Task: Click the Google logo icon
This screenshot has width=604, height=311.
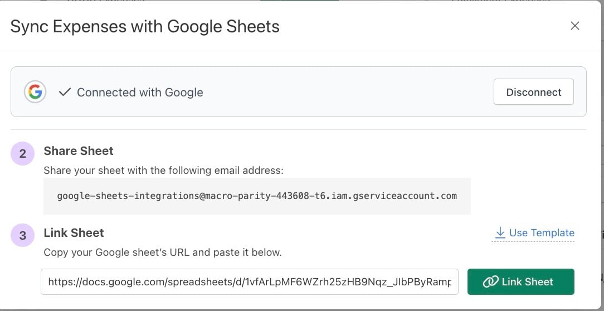Action: 35,92
